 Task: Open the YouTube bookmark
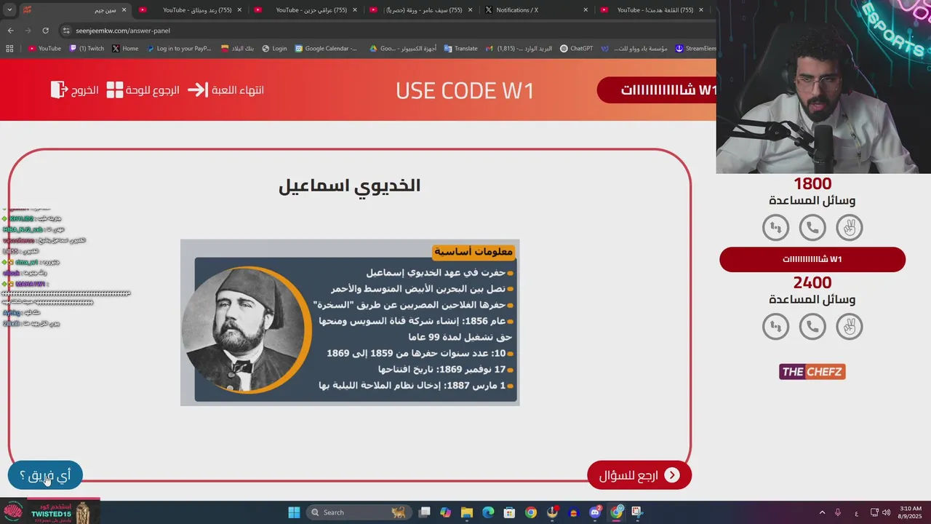44,49
